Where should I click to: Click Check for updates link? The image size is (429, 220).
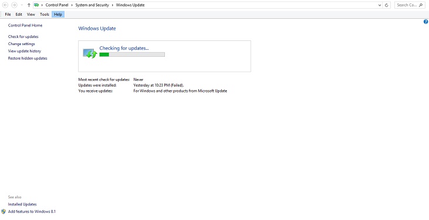pos(23,36)
